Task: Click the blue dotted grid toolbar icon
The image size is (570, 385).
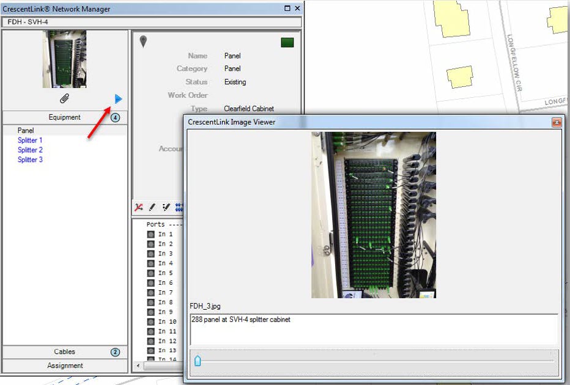Action: click(x=179, y=207)
